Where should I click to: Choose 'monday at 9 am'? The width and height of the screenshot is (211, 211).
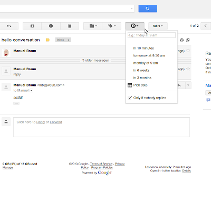point(146,63)
